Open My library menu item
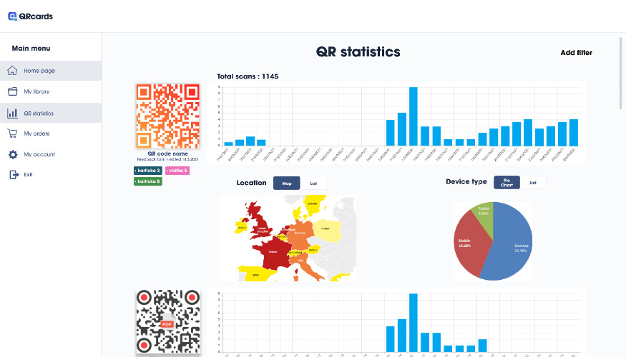This screenshot has width=626, height=357. tap(51, 91)
